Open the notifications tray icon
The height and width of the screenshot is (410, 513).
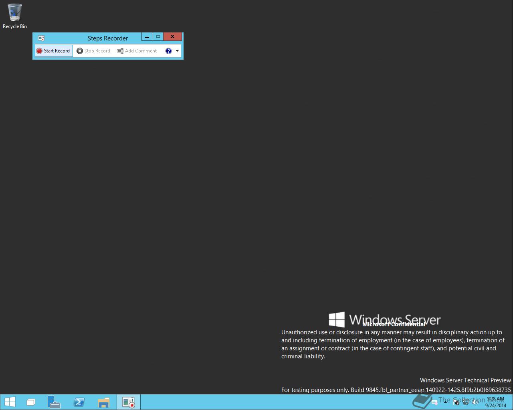click(x=434, y=402)
